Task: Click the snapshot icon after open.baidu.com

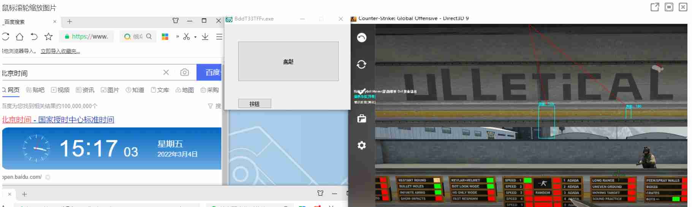Action: [x=48, y=177]
